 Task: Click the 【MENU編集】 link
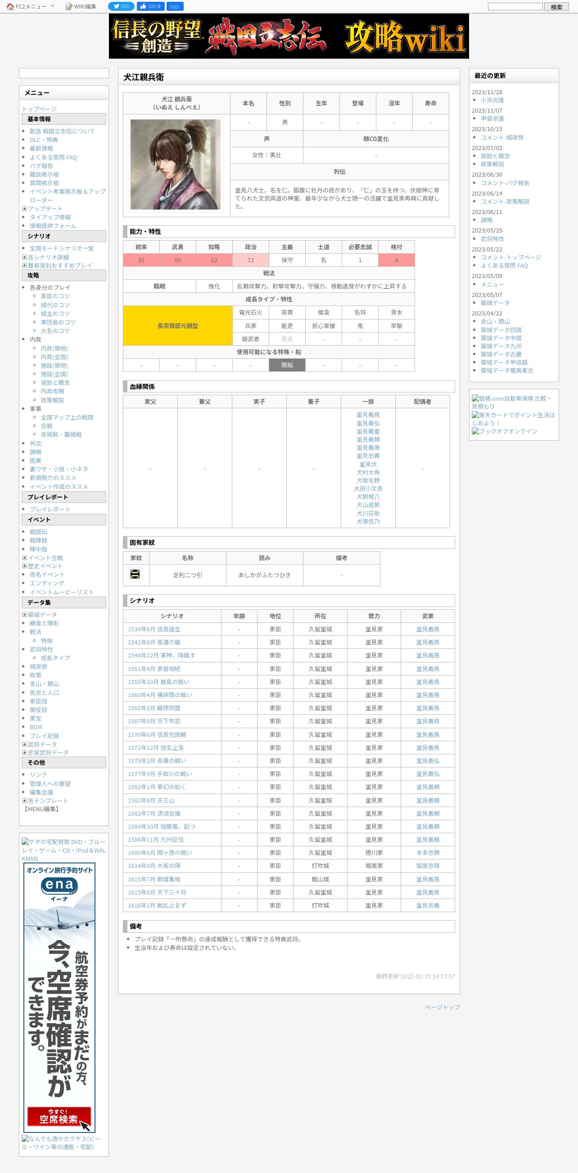point(41,809)
